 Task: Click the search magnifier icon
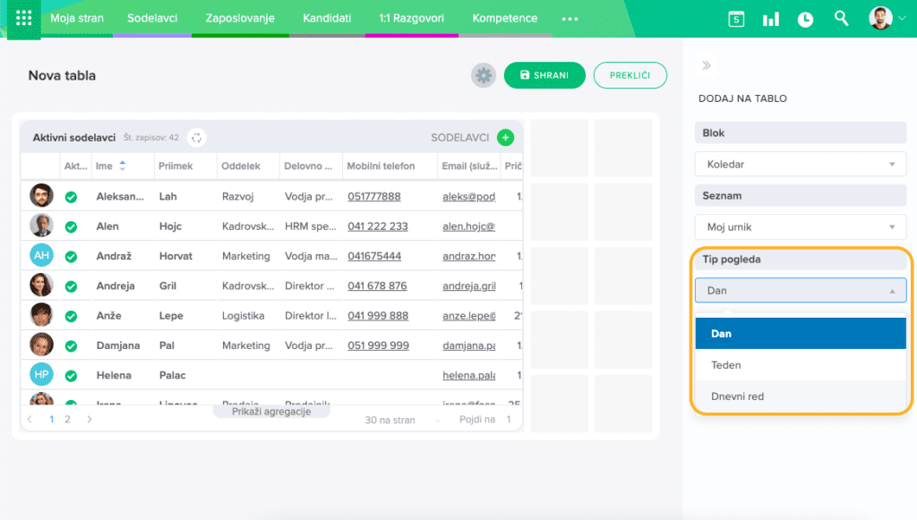[x=841, y=19]
